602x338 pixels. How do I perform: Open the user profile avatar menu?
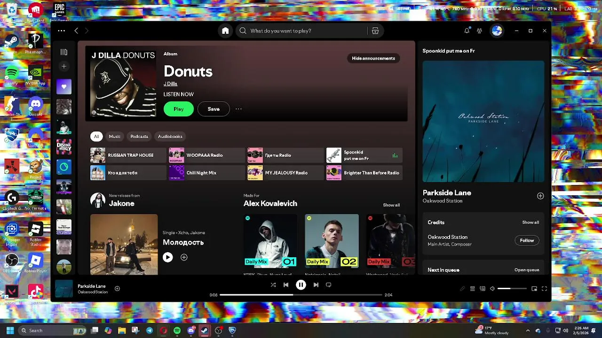click(497, 31)
